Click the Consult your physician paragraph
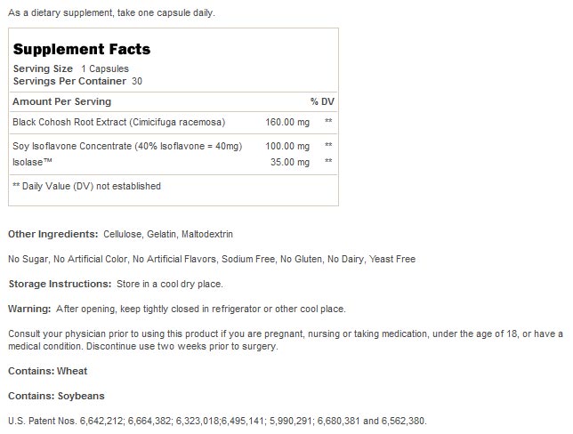This screenshot has height=434, width=573. (x=285, y=340)
